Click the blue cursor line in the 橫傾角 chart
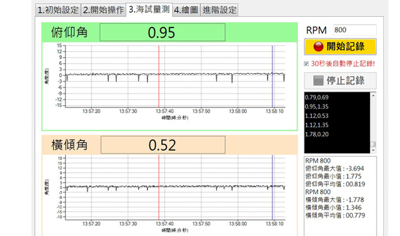 [272, 187]
